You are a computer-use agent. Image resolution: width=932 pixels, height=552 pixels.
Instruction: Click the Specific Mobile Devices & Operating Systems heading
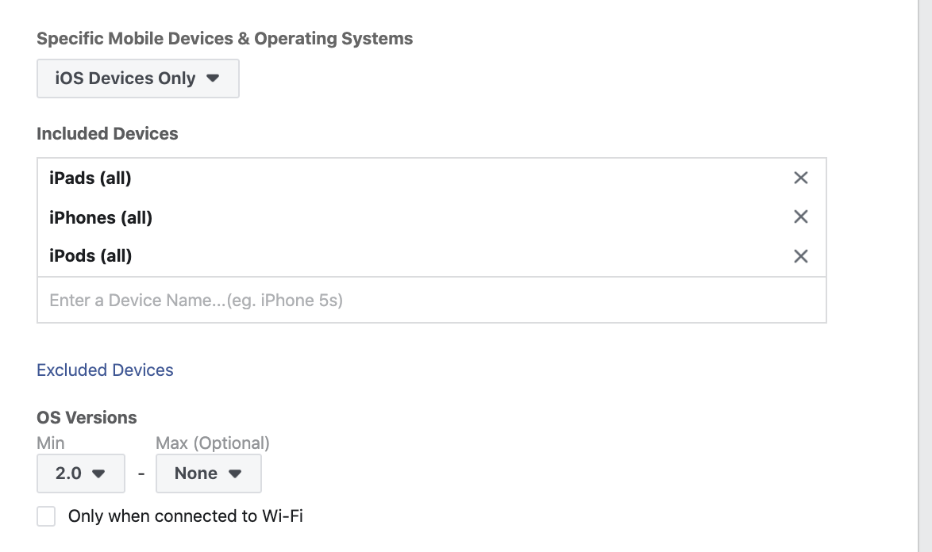pyautogui.click(x=225, y=39)
